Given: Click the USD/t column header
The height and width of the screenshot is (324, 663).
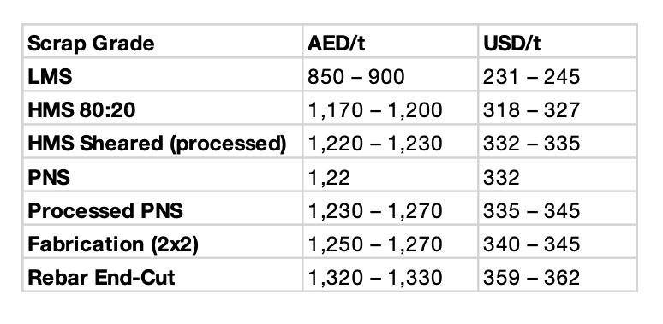Looking at the screenshot, I should [x=511, y=44].
